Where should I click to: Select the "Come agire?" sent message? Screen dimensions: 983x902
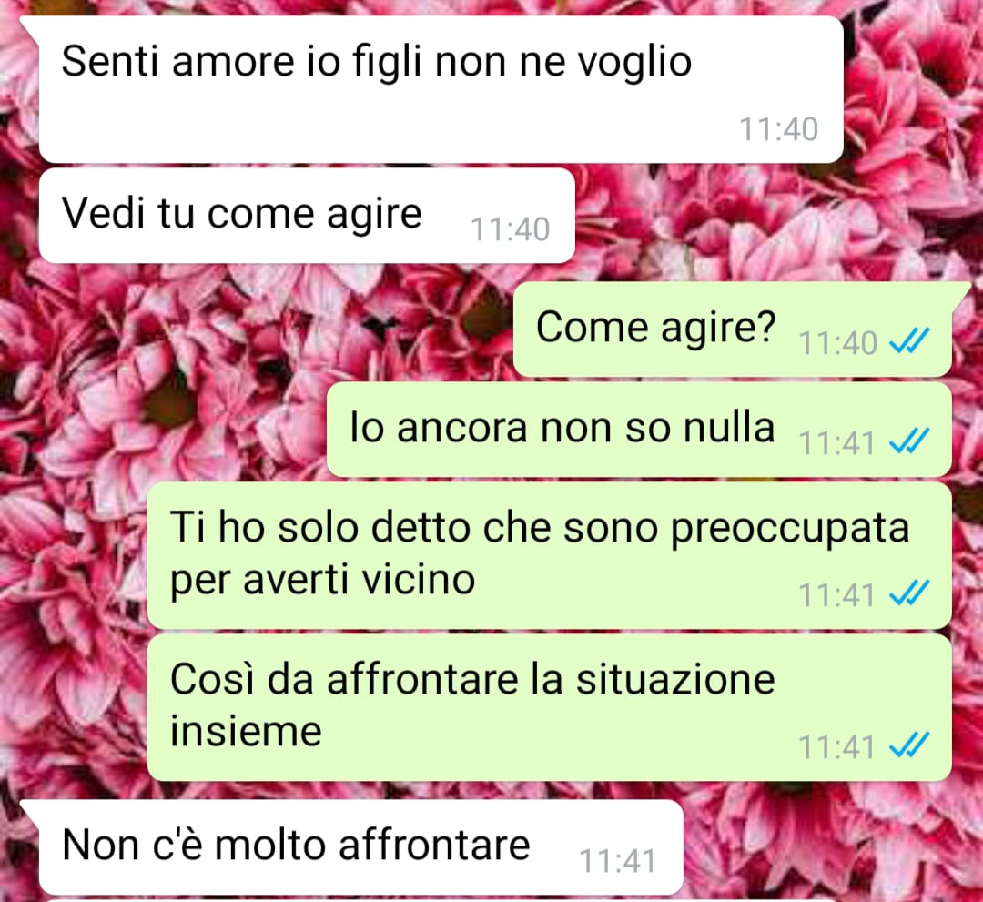[x=732, y=329]
